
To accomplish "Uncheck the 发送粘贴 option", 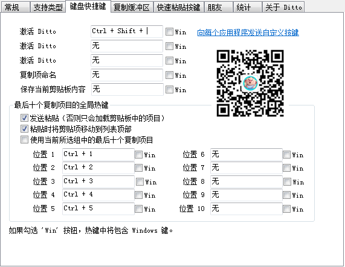I will coord(24,118).
